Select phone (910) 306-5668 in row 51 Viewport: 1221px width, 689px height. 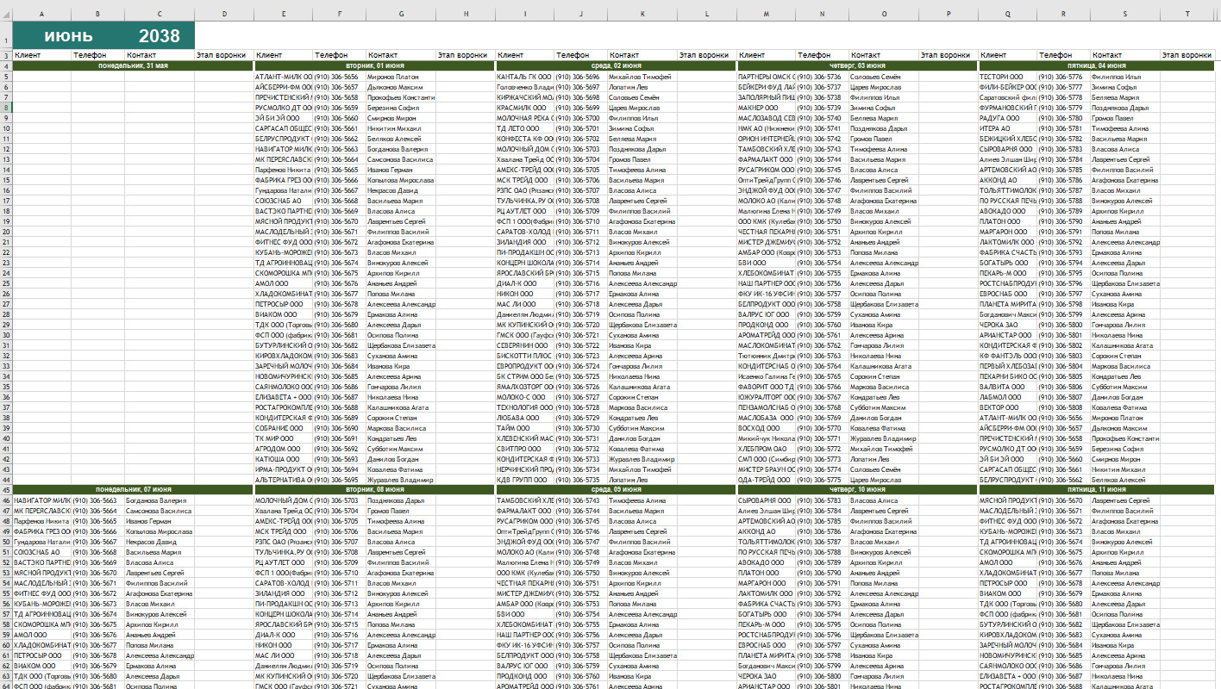coord(98,551)
